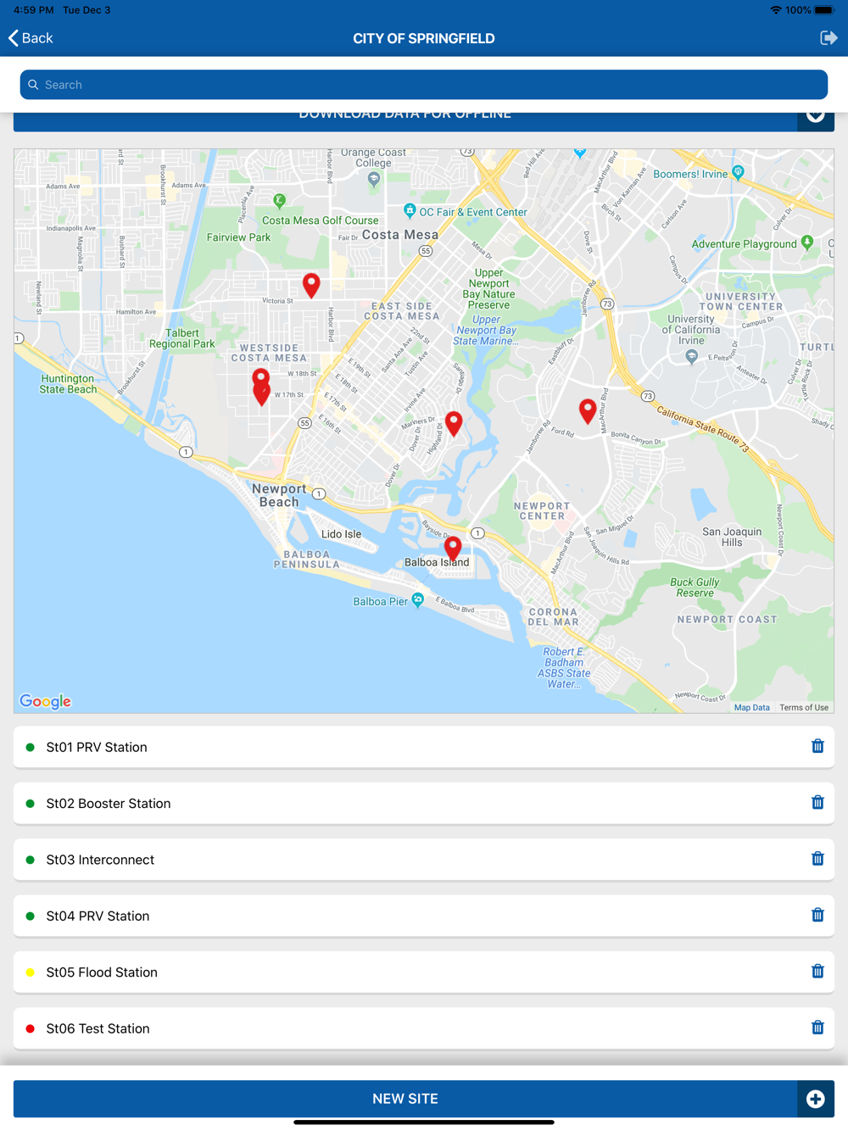Open St01 PRV Station row
Viewport: 848px width, 1131px height.
point(424,747)
